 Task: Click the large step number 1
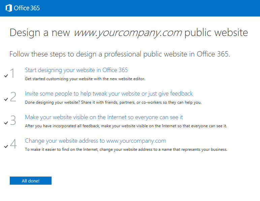[12, 73]
